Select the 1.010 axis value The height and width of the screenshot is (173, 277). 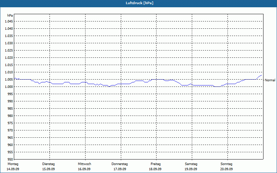click(9, 72)
